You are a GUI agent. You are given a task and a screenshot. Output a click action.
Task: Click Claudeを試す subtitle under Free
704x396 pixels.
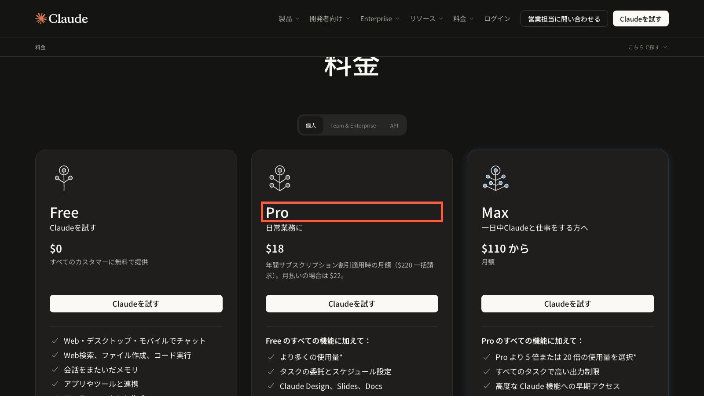tap(73, 228)
